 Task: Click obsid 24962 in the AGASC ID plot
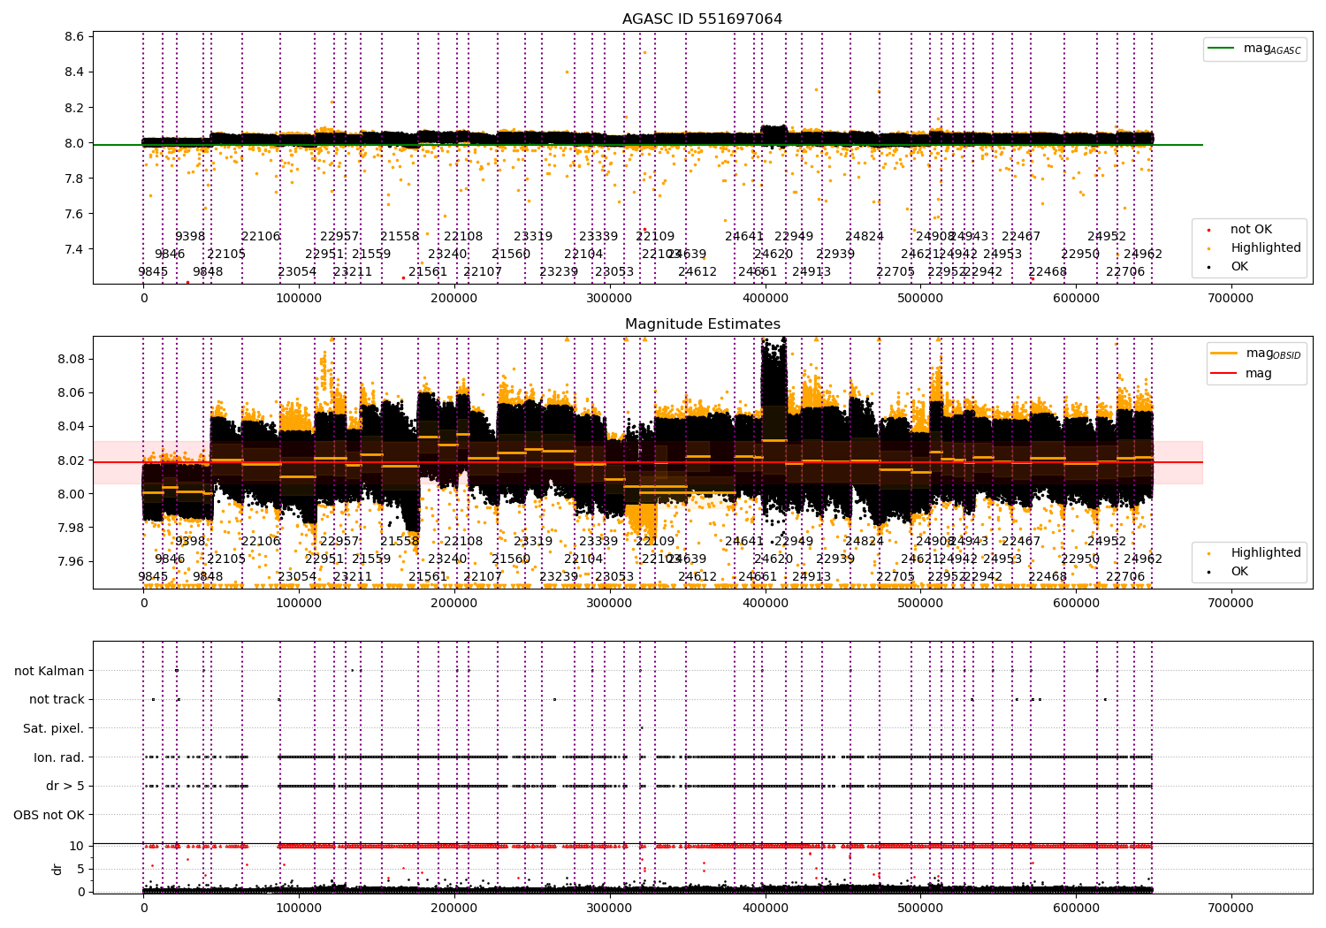(x=1143, y=255)
